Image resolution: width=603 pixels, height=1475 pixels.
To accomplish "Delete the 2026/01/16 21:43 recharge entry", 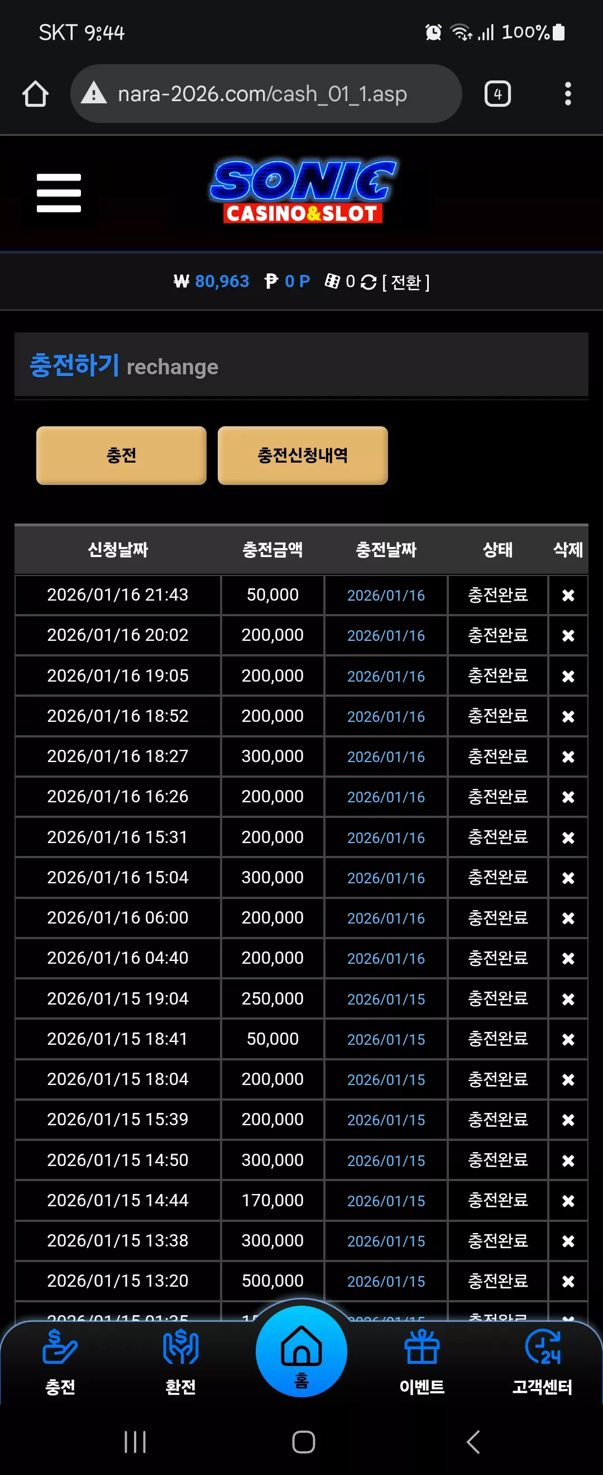I will (567, 596).
